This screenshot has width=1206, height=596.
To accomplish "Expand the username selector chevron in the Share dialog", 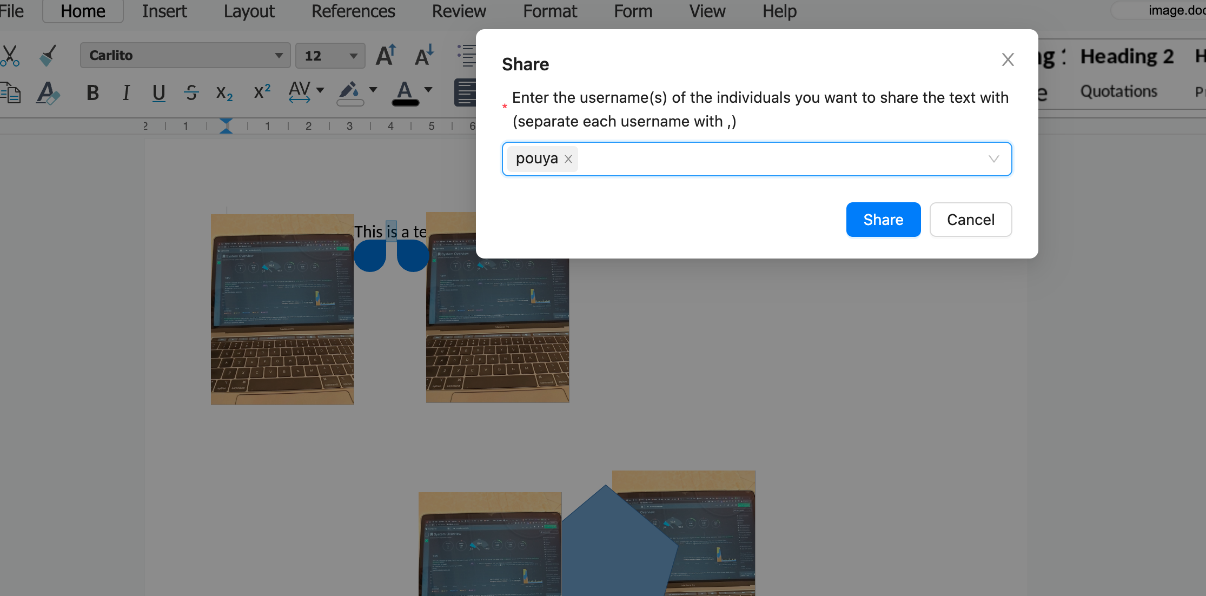I will (x=993, y=159).
